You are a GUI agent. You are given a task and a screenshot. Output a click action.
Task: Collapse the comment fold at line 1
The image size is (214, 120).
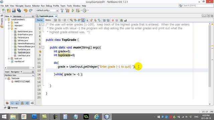point(43,24)
